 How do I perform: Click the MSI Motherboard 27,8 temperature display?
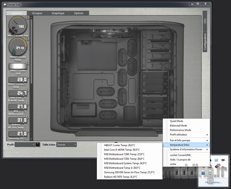(x=18, y=107)
